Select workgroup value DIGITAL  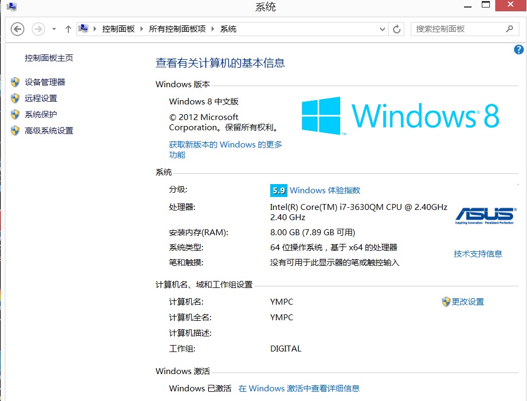click(x=286, y=349)
